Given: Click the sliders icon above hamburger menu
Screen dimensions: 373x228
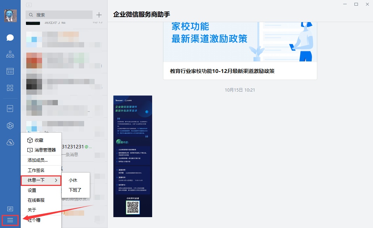Looking at the screenshot, I should click(10, 209).
